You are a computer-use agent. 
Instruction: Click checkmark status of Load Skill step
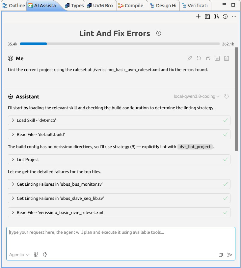(x=226, y=120)
